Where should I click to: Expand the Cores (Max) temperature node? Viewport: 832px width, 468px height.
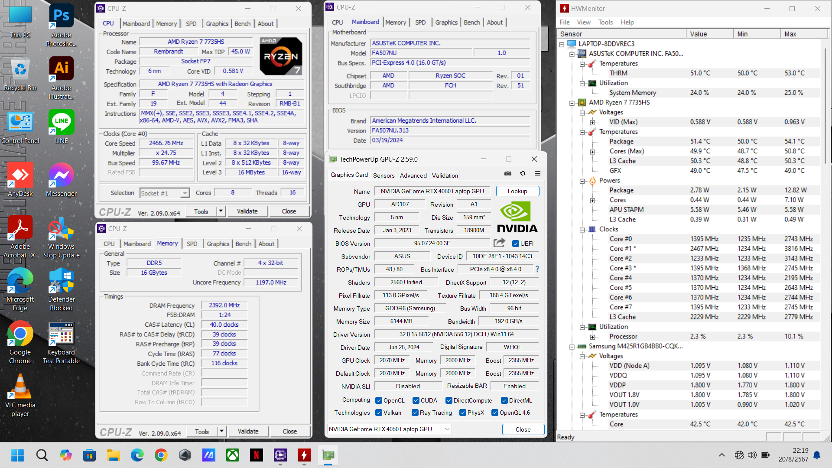(x=592, y=152)
